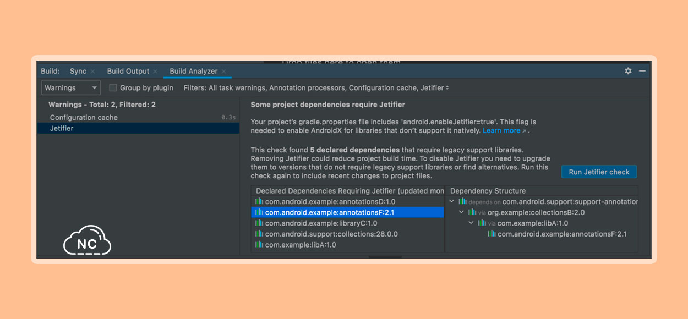Select dependency com.android.example:annotationsF:2.1 in declared list
The height and width of the screenshot is (319, 688).
(x=348, y=212)
